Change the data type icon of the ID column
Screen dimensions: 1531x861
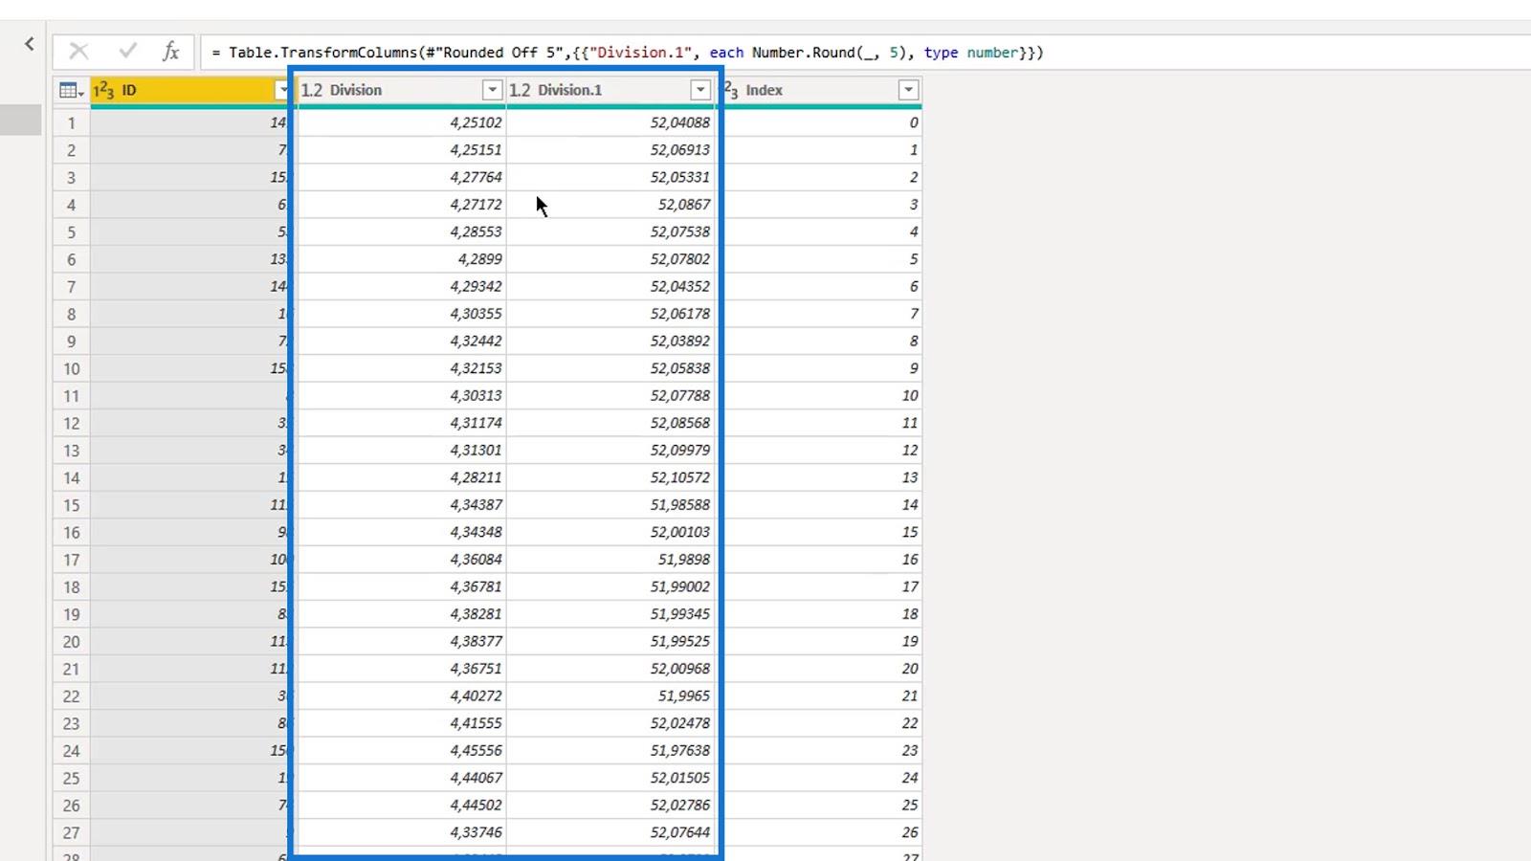point(103,90)
